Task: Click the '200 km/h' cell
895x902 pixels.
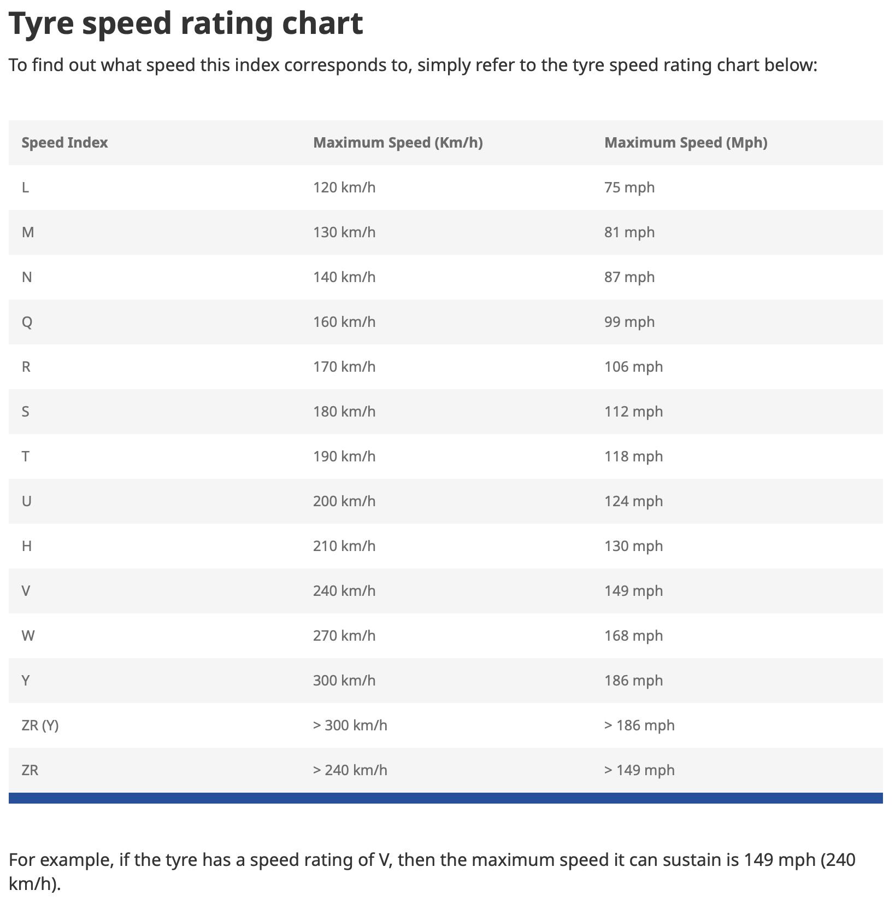Action: (x=344, y=501)
